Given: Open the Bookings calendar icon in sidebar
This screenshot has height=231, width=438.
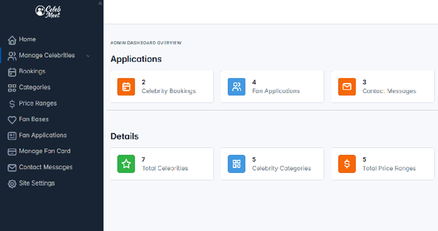Looking at the screenshot, I should pyautogui.click(x=12, y=72).
